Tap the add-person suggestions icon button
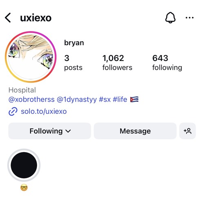The width and height of the screenshot is (204, 204). [x=188, y=131]
